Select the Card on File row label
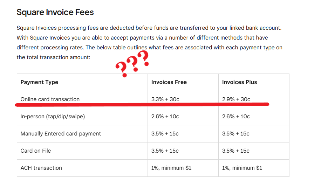Viewport: 321px width, 188px height. point(36,151)
